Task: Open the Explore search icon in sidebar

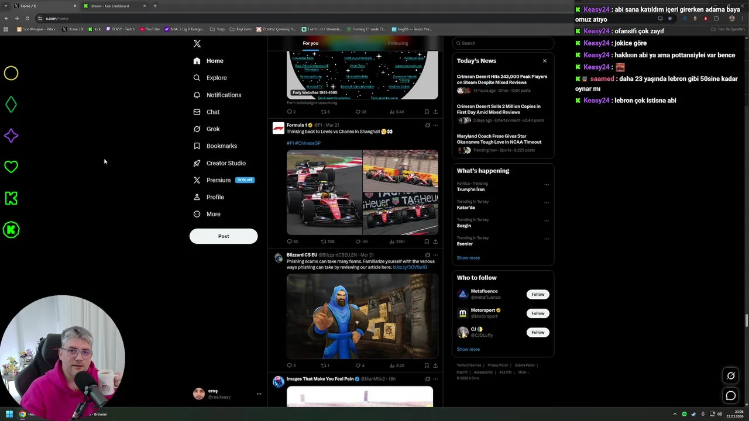Action: coord(197,78)
